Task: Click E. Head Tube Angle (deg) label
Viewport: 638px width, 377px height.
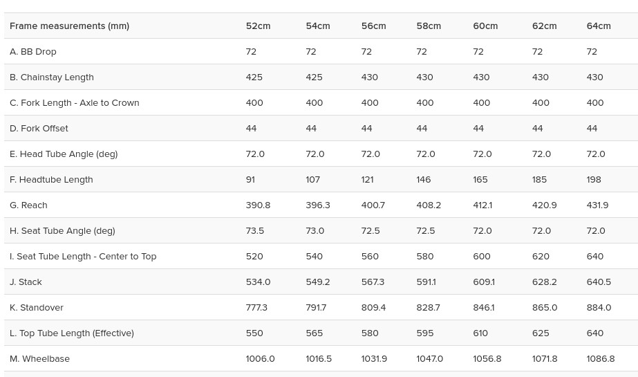Action: pos(64,154)
